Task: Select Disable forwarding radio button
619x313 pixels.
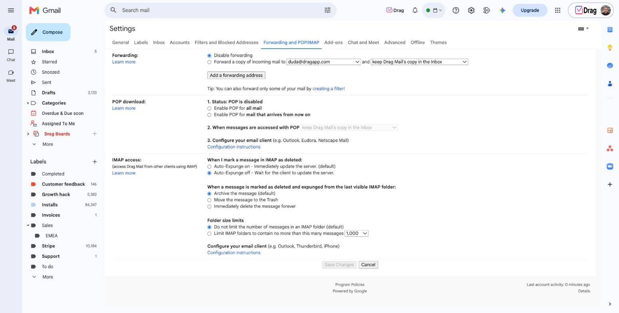Action: 209,55
